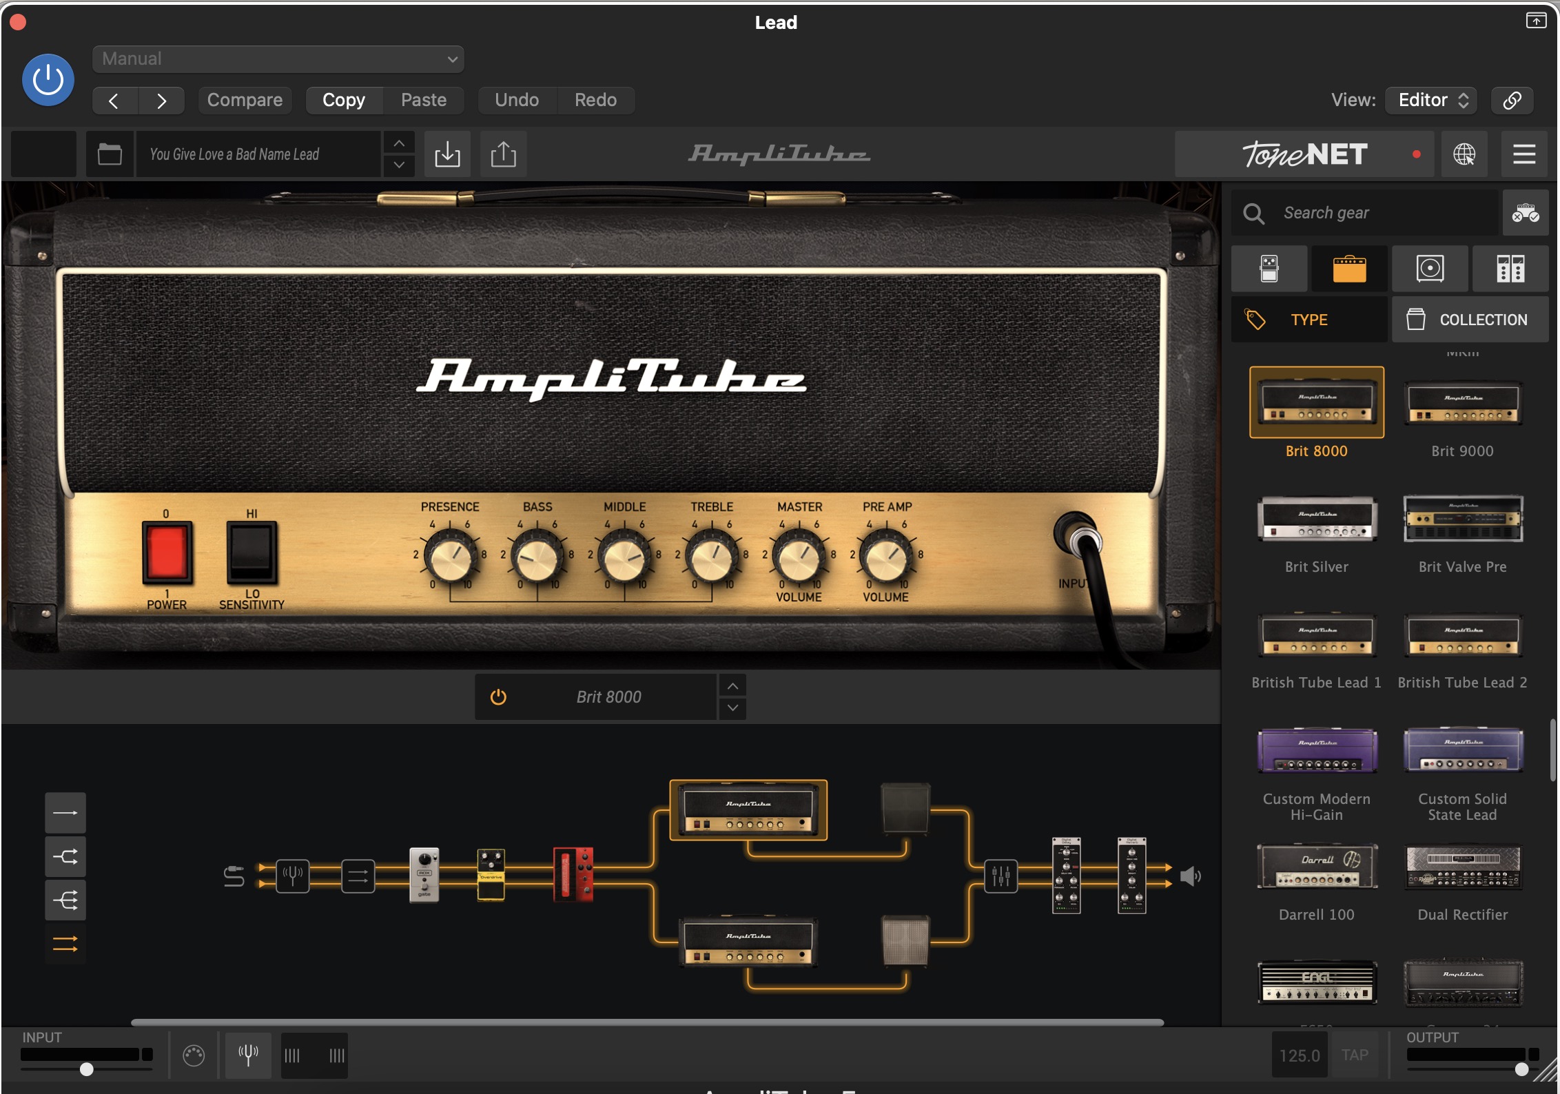Select the Darrell 100 amp
This screenshot has height=1094, width=1560.
pyautogui.click(x=1317, y=867)
